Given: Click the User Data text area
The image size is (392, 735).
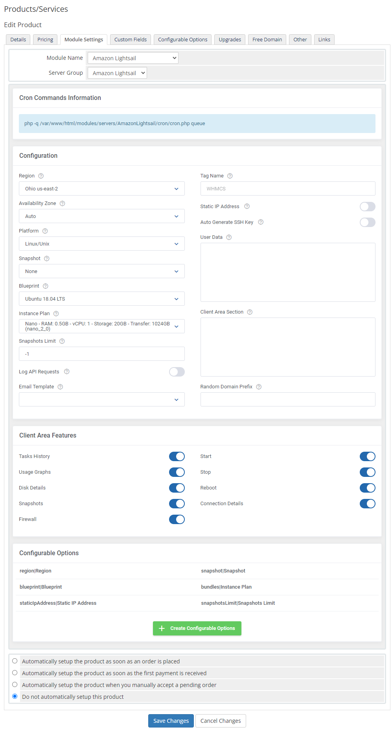Looking at the screenshot, I should [x=288, y=272].
